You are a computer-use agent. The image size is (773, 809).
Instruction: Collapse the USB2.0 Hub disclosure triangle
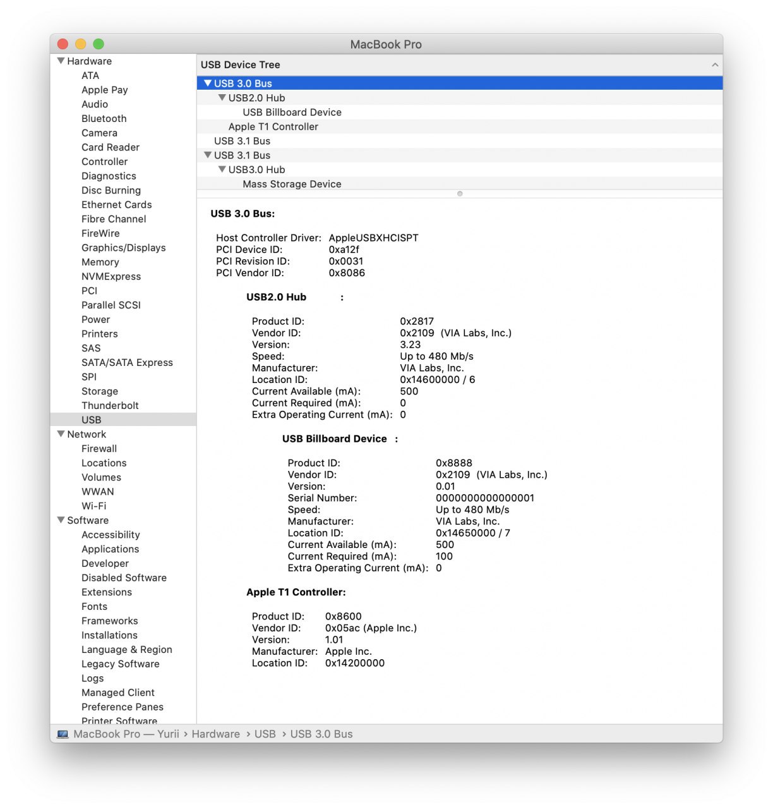(222, 98)
